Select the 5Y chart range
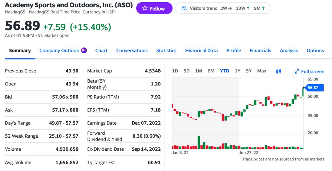 tap(249, 71)
